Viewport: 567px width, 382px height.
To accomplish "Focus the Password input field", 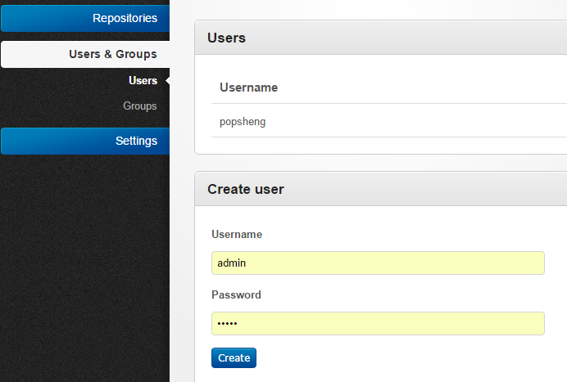I will 378,323.
